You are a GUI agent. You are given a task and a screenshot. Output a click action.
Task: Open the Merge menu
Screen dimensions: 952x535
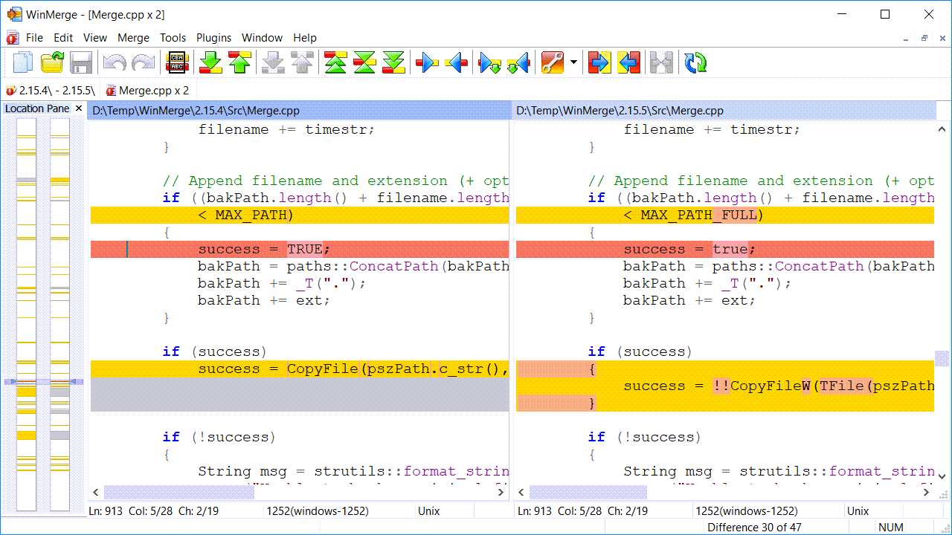click(134, 37)
